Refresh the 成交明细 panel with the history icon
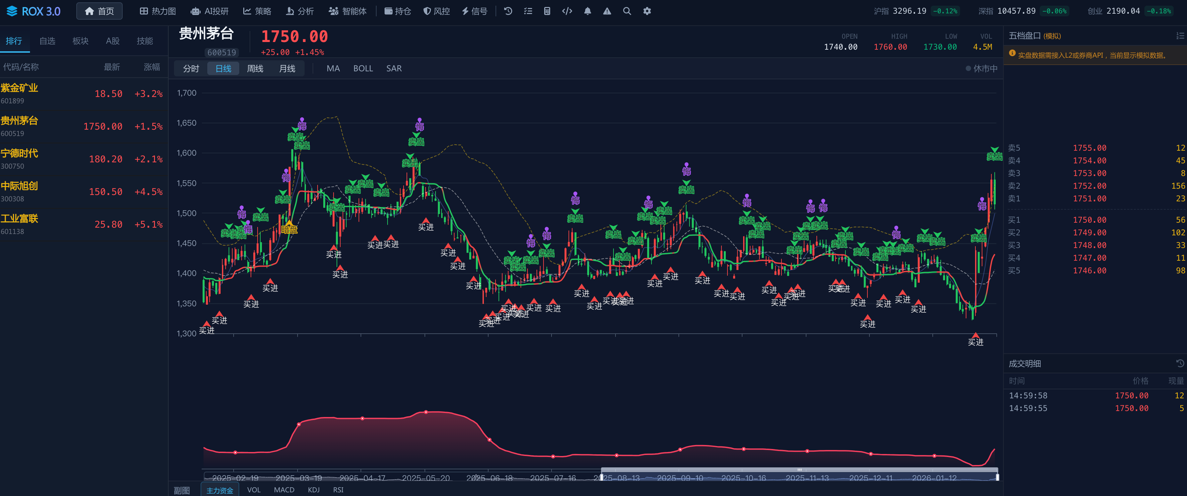The width and height of the screenshot is (1187, 496). [x=1180, y=363]
